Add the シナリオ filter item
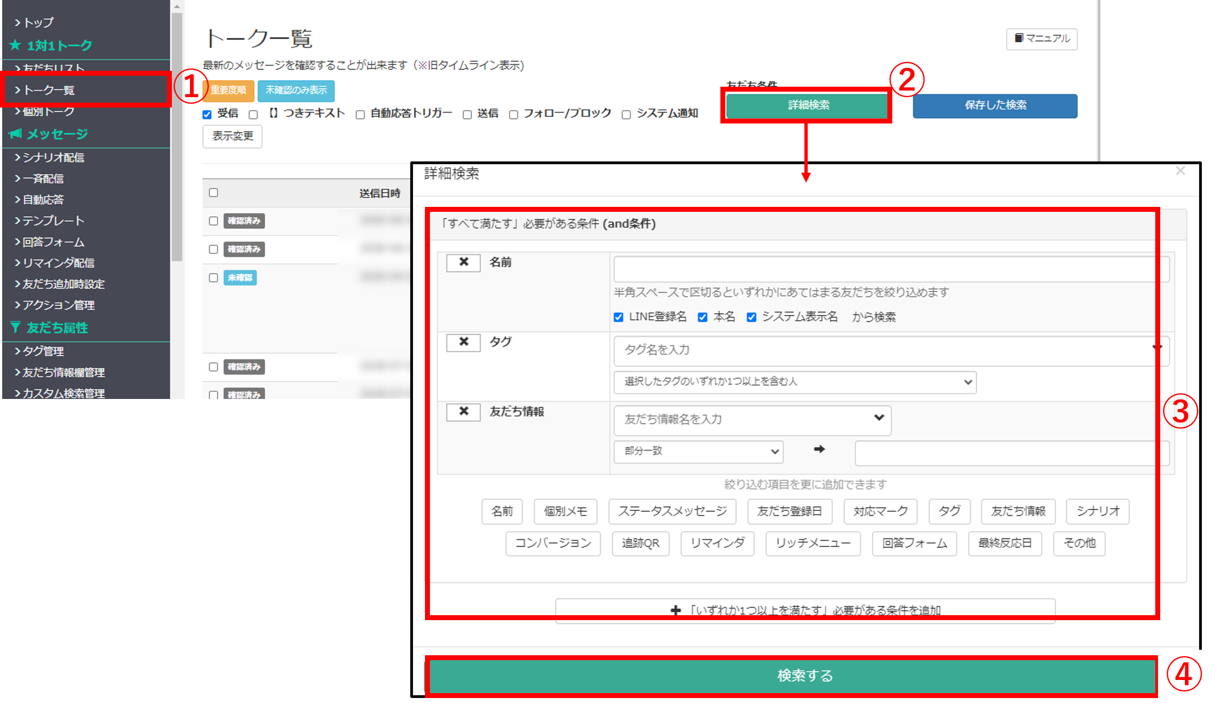 (1098, 511)
